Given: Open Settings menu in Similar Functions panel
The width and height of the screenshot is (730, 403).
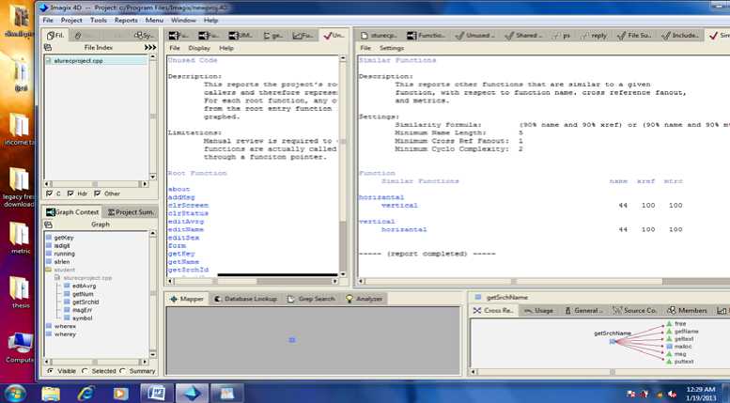Looking at the screenshot, I should click(392, 47).
